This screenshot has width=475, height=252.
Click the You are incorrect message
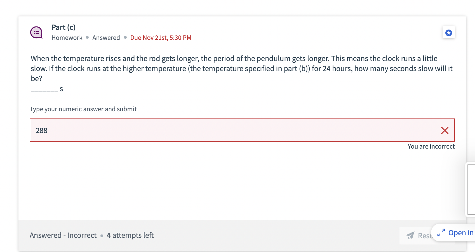(x=431, y=146)
